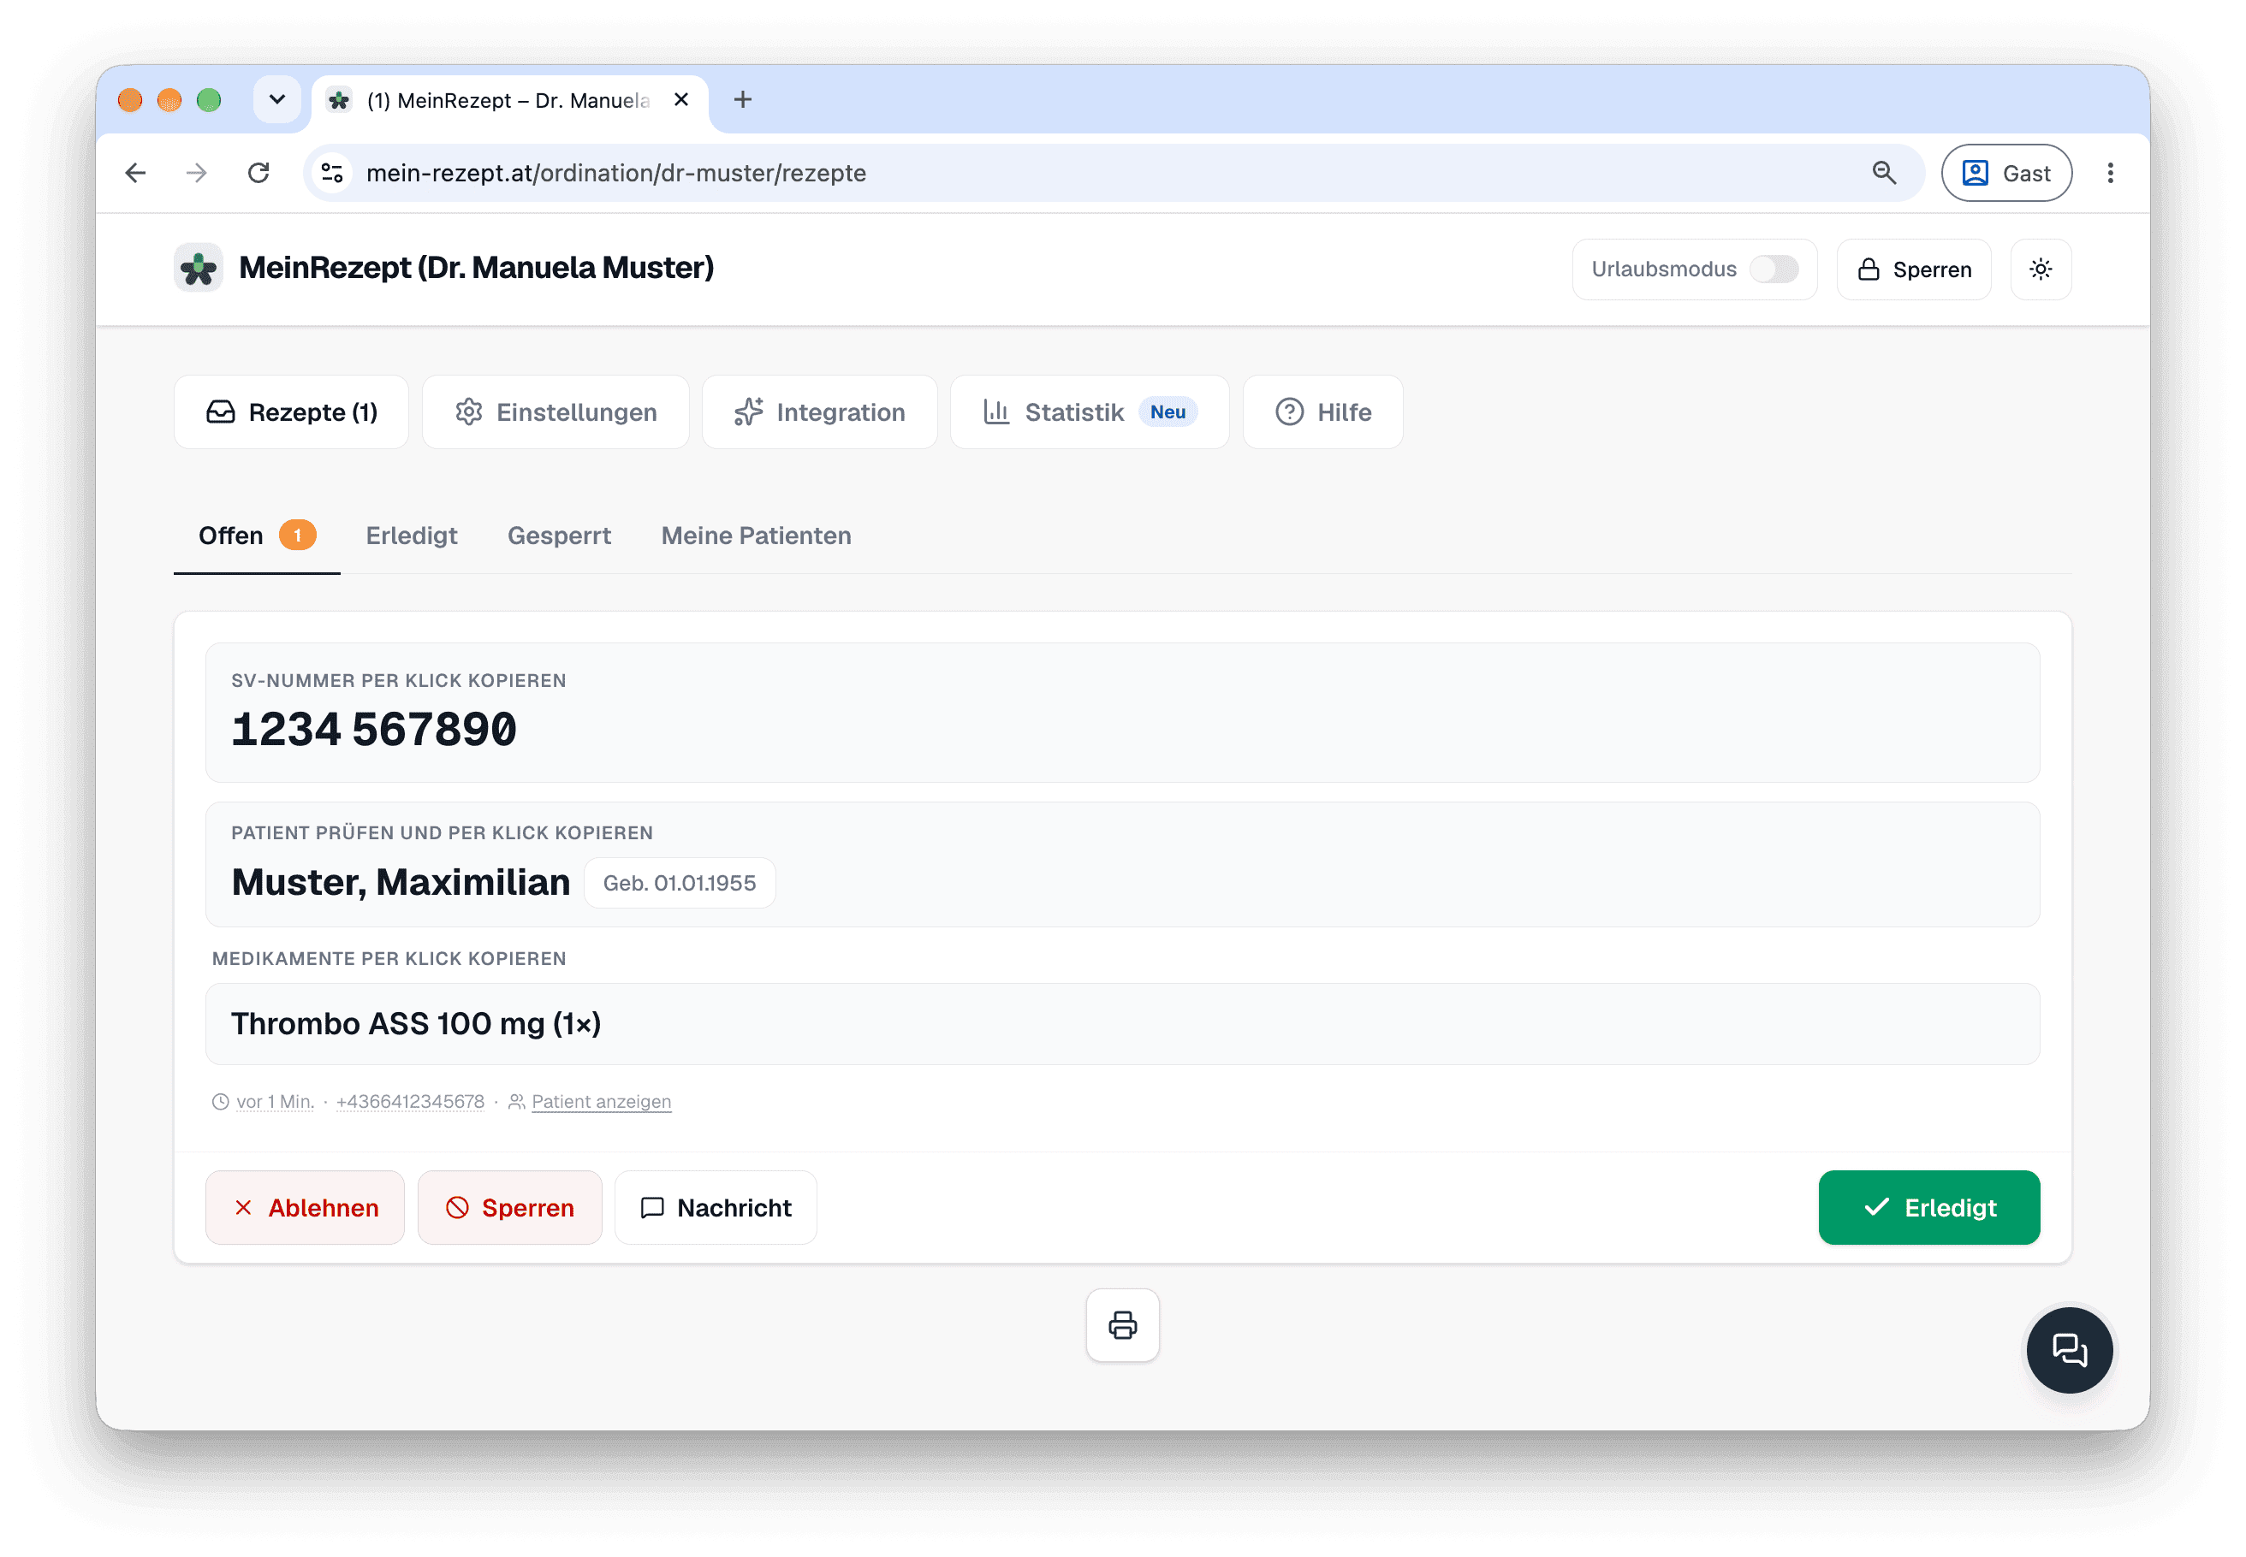
Task: Open the Einstellungen section
Action: 556,411
